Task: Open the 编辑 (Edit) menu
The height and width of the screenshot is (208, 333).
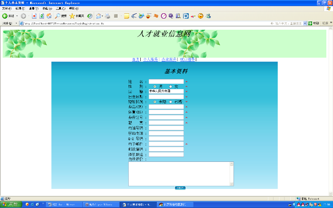Action: pyautogui.click(x=20, y=8)
